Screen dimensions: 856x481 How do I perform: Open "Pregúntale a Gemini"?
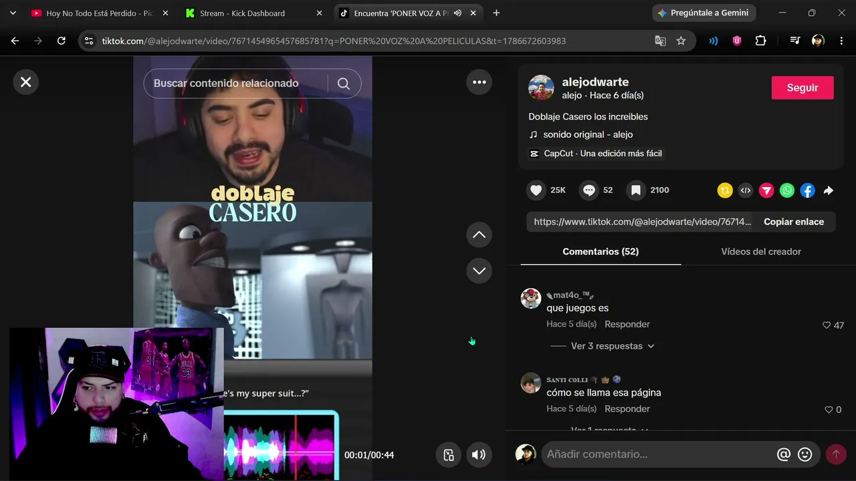coord(704,13)
